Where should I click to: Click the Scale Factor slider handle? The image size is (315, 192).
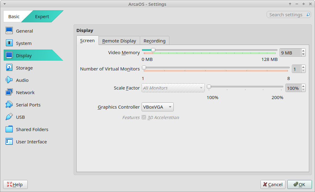click(x=209, y=86)
